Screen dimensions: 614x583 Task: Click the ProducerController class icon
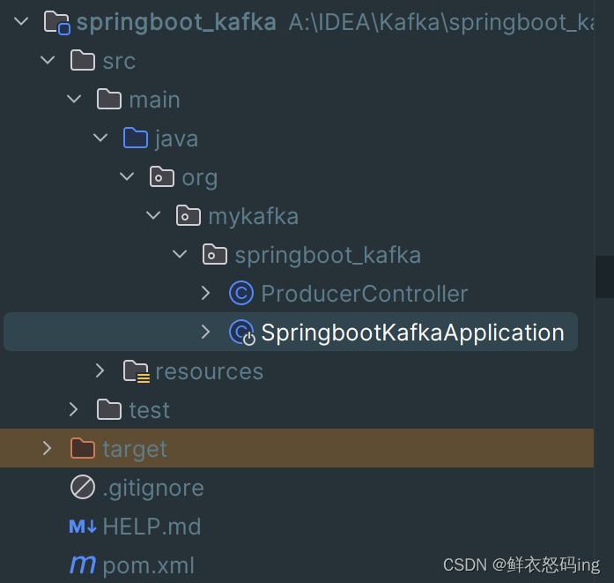[x=241, y=294]
